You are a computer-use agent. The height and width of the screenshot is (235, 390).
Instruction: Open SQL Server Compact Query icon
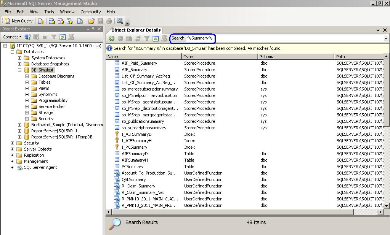point(80,21)
